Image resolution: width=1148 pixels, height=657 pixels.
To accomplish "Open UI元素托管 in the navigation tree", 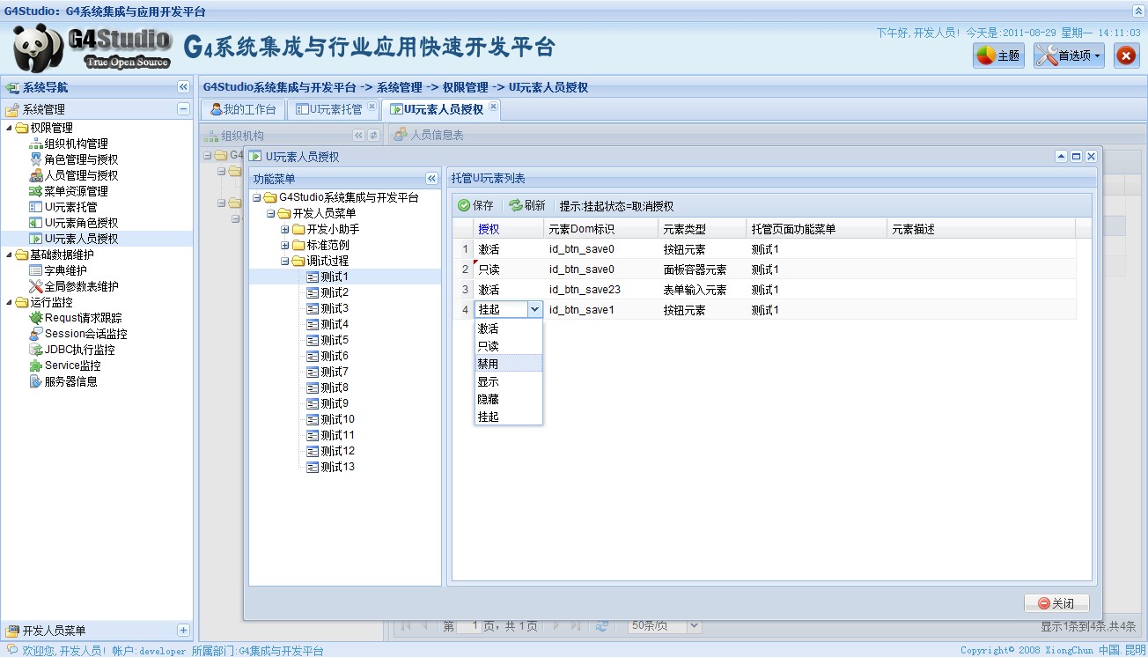I will 70,208.
